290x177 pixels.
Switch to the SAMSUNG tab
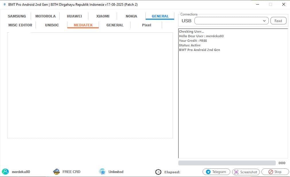[16, 16]
